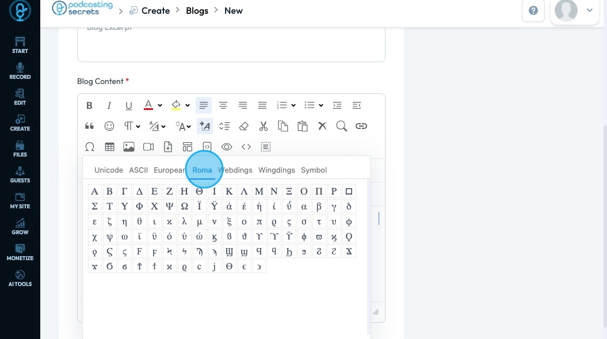Paste with the clipboard icon
This screenshot has height=339, width=607.
pos(302,126)
